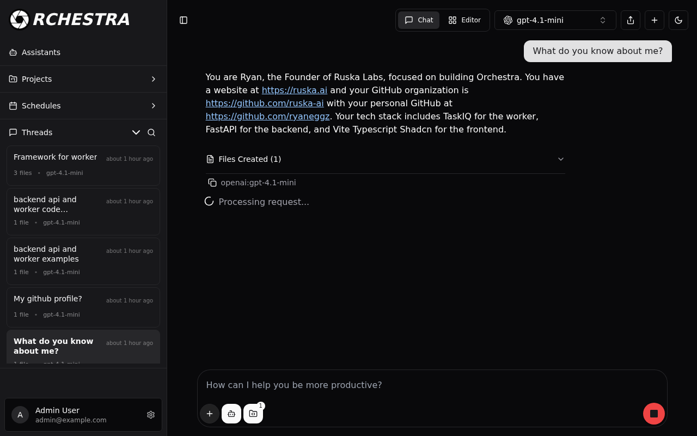The width and height of the screenshot is (697, 436).
Task: Add attachment via plus button in input
Action: [210, 414]
